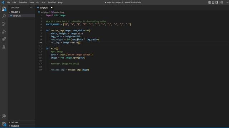Click the VS Code logo icon

[x=3, y=2]
